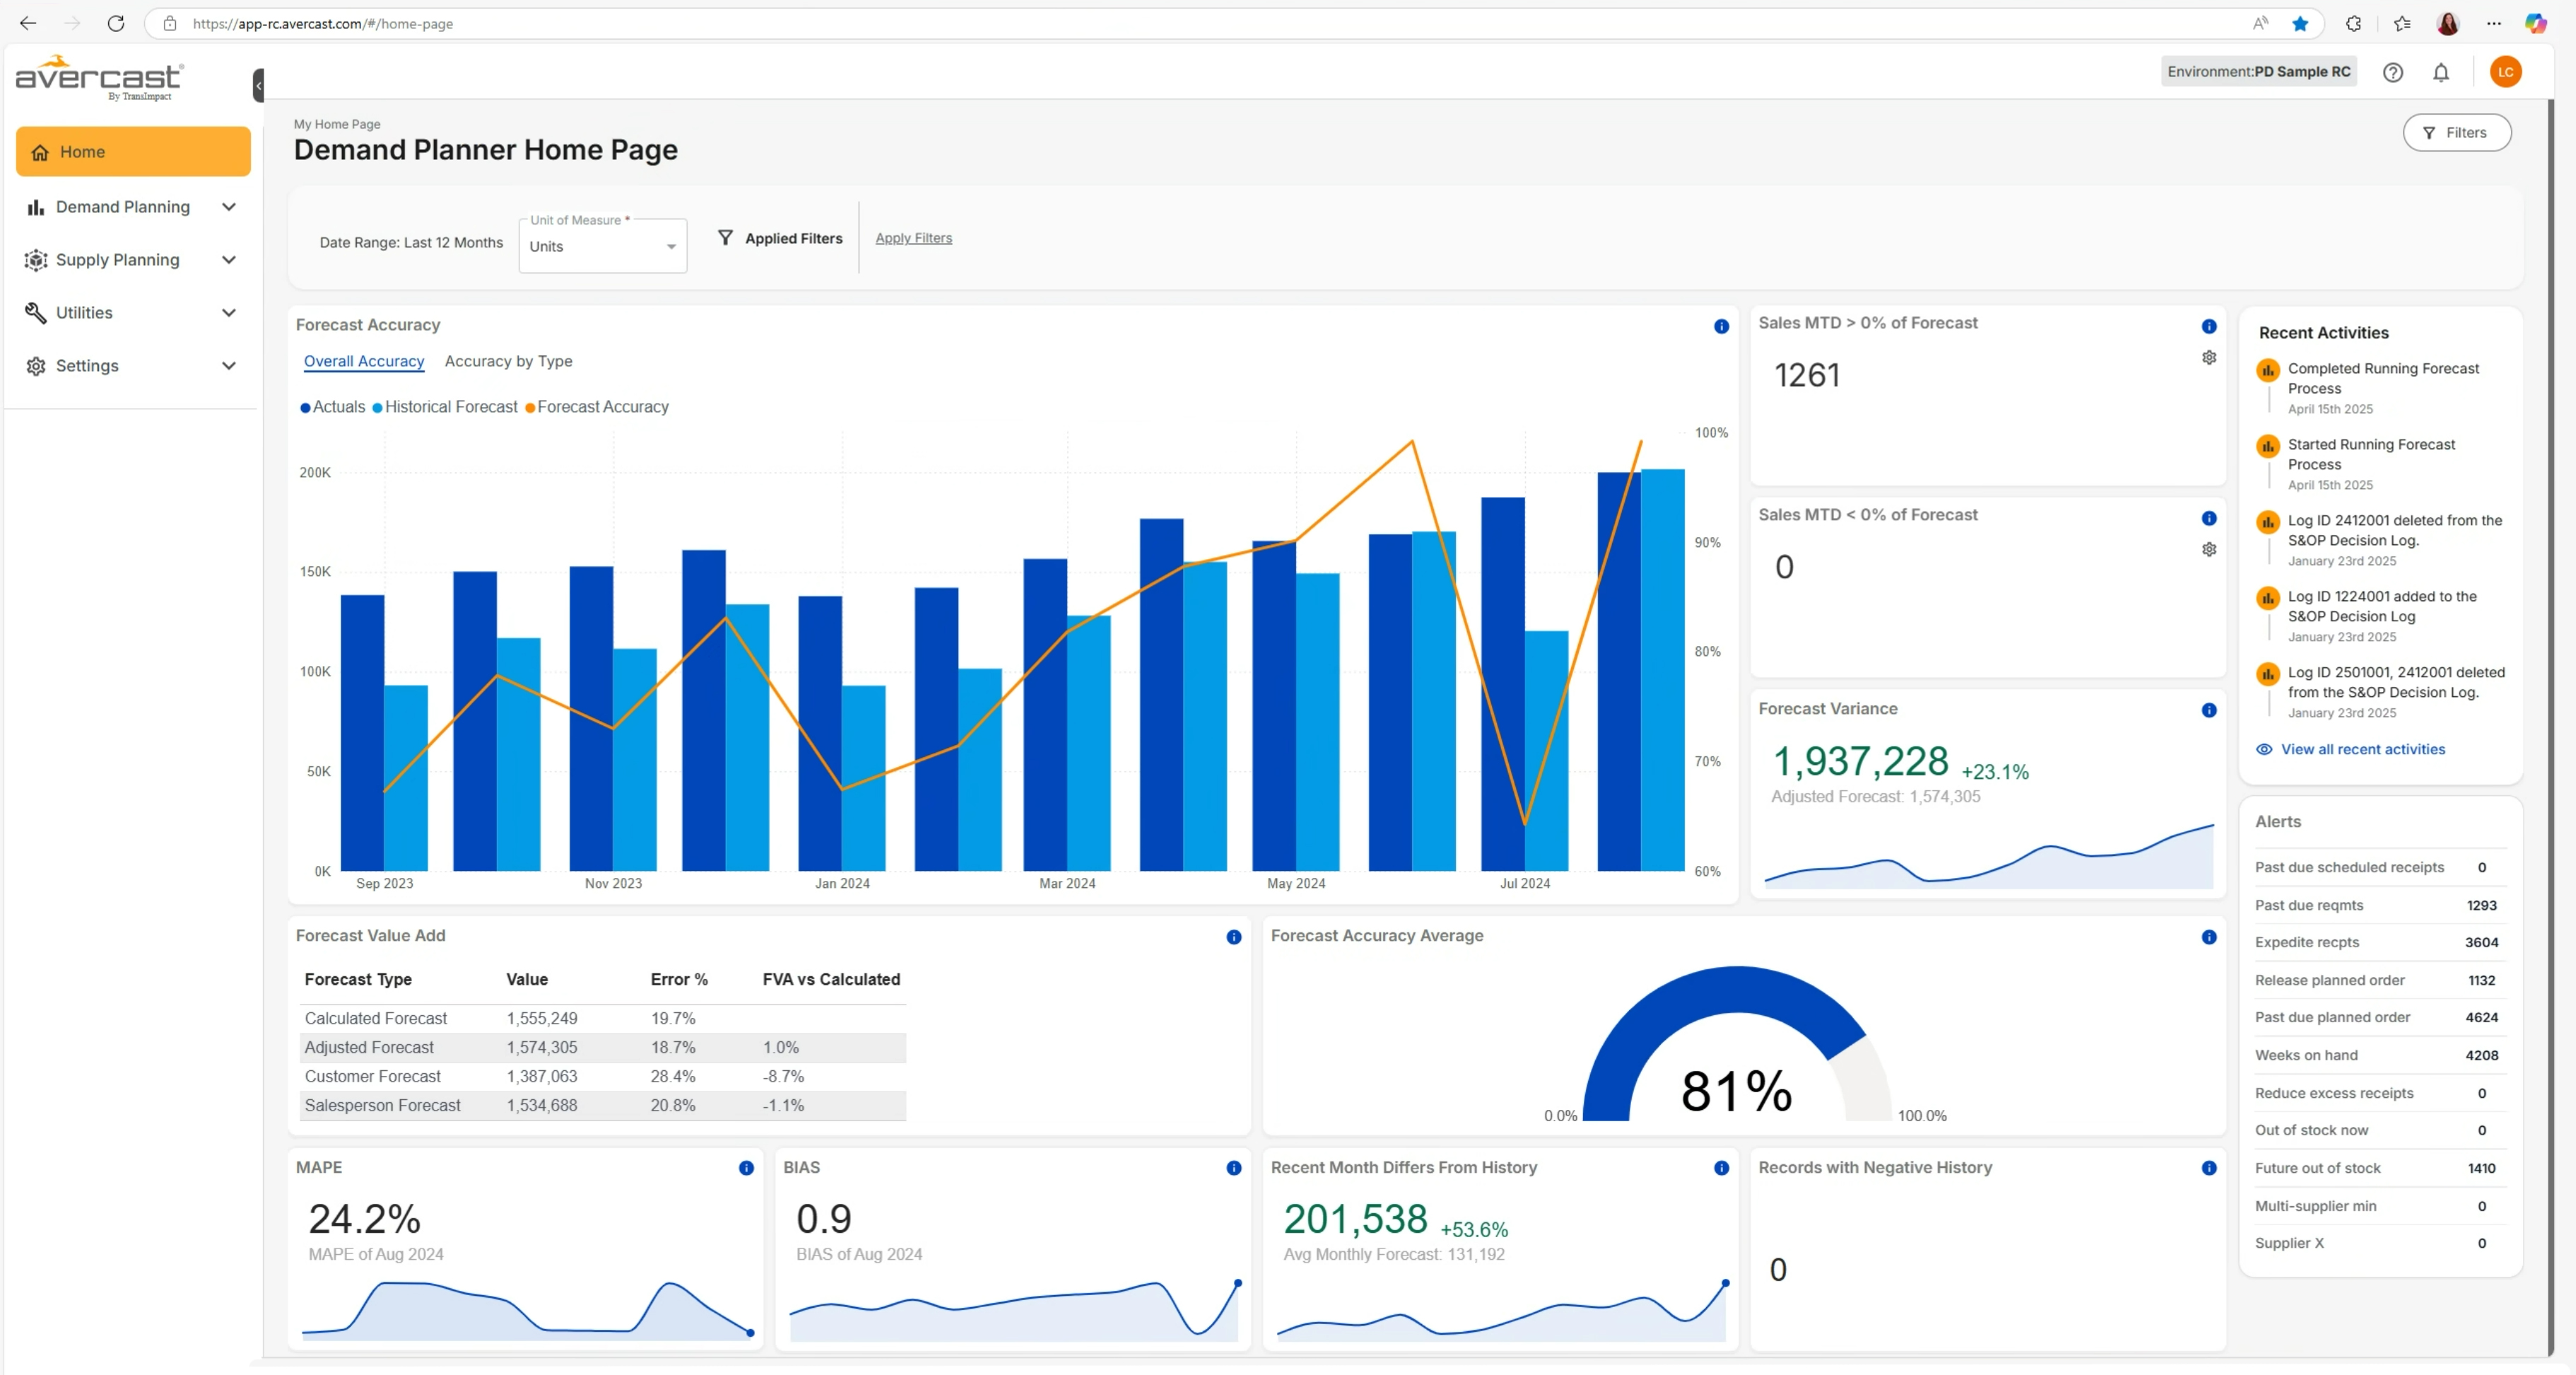Click info icon on MAPE card
Viewport: 2576px width, 1375px height.
746,1168
